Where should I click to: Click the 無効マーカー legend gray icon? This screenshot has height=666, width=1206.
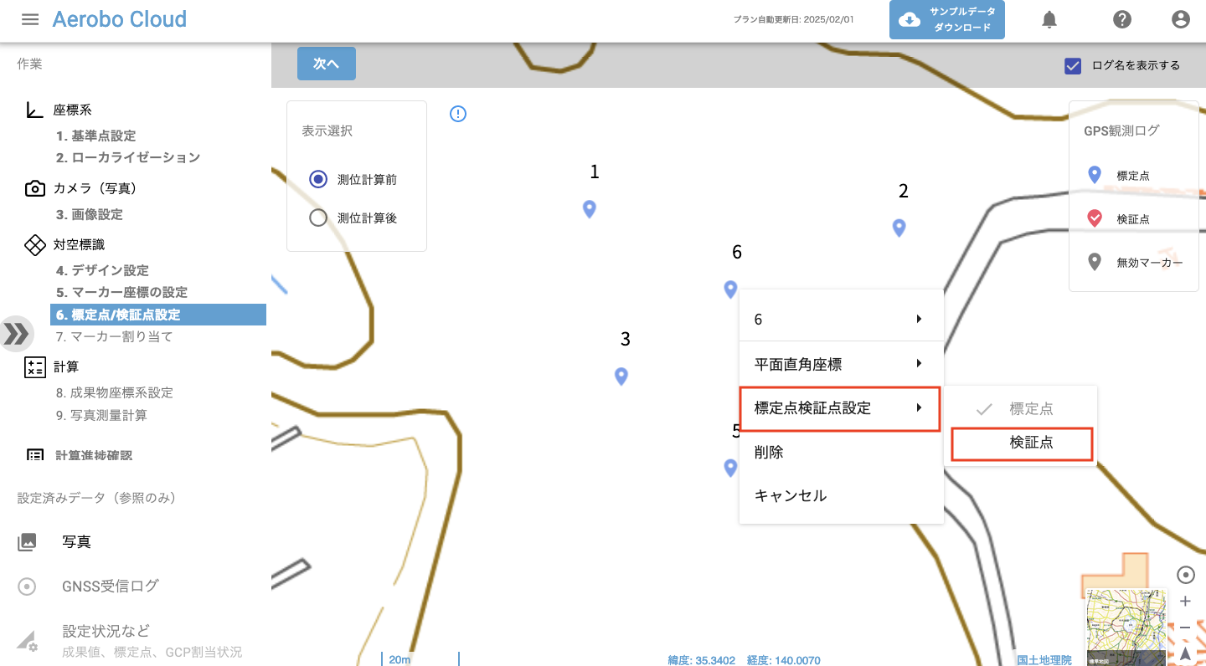[x=1094, y=262]
